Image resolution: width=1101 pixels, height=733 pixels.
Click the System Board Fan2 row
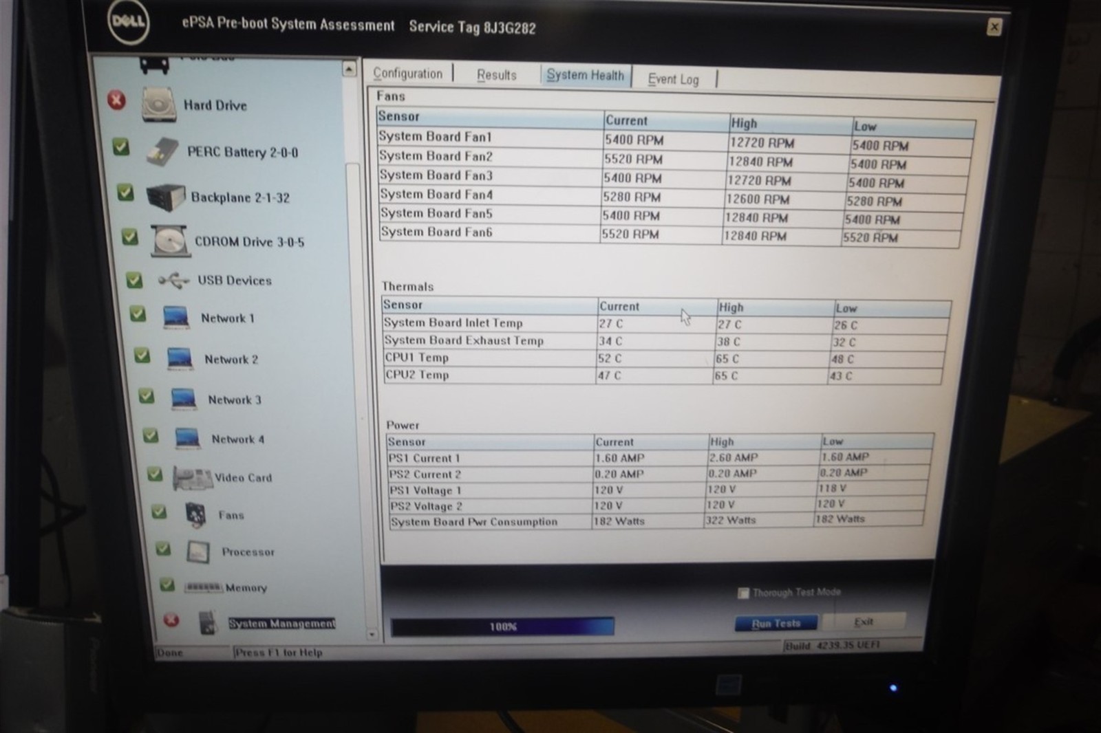coord(674,160)
